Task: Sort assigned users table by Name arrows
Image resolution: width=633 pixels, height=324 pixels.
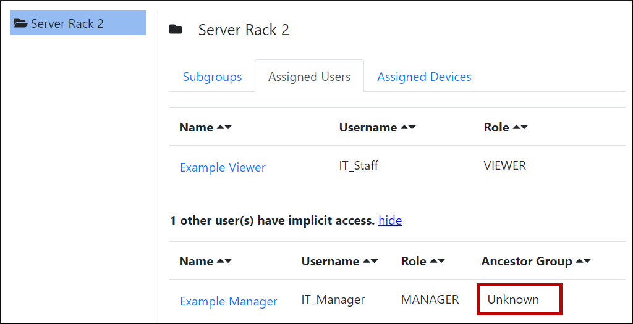Action: pyautogui.click(x=224, y=128)
